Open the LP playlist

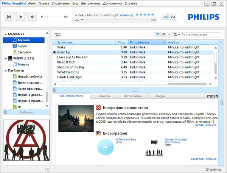(x=17, y=107)
